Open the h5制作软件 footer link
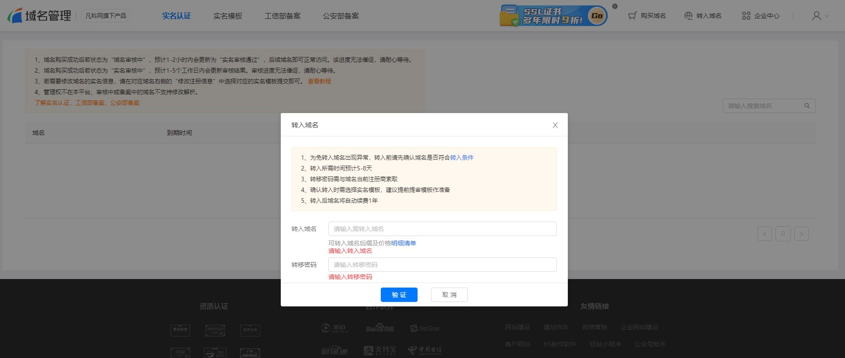 pyautogui.click(x=560, y=344)
